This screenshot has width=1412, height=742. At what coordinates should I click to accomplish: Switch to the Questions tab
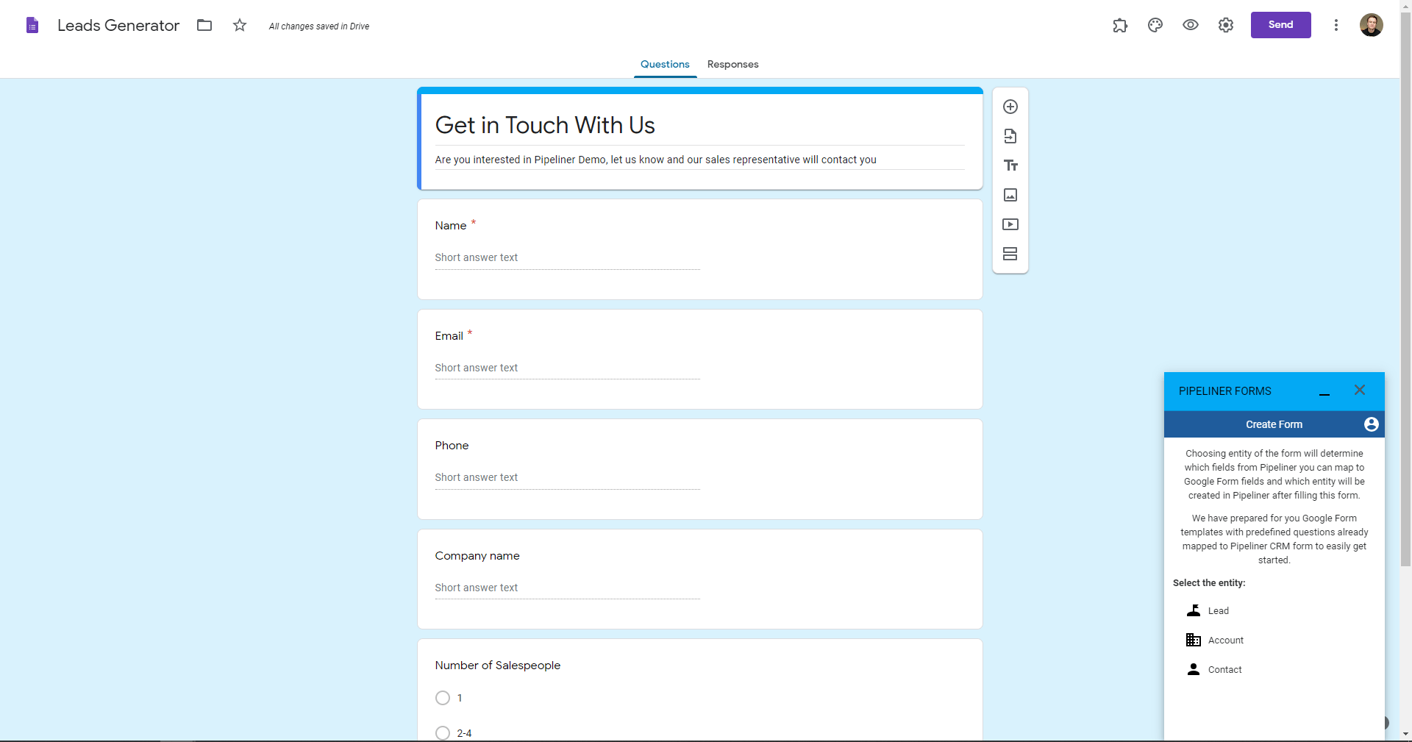coord(665,64)
